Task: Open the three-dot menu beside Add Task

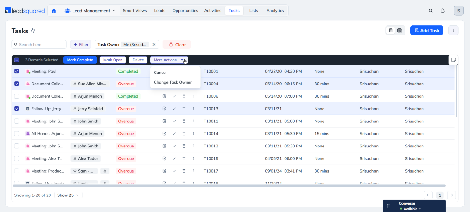Action: [x=453, y=30]
